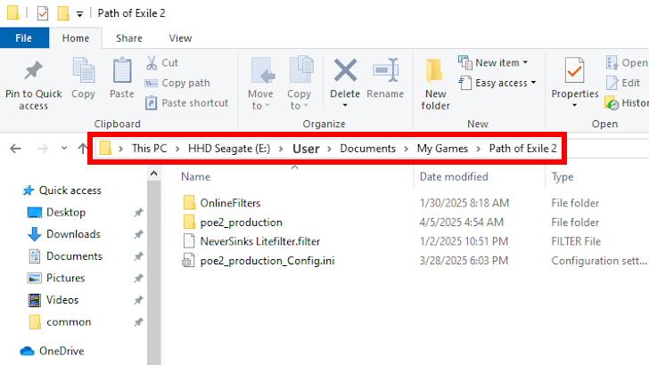Expand the Delete options arrow
The image size is (649, 365).
coord(345,105)
